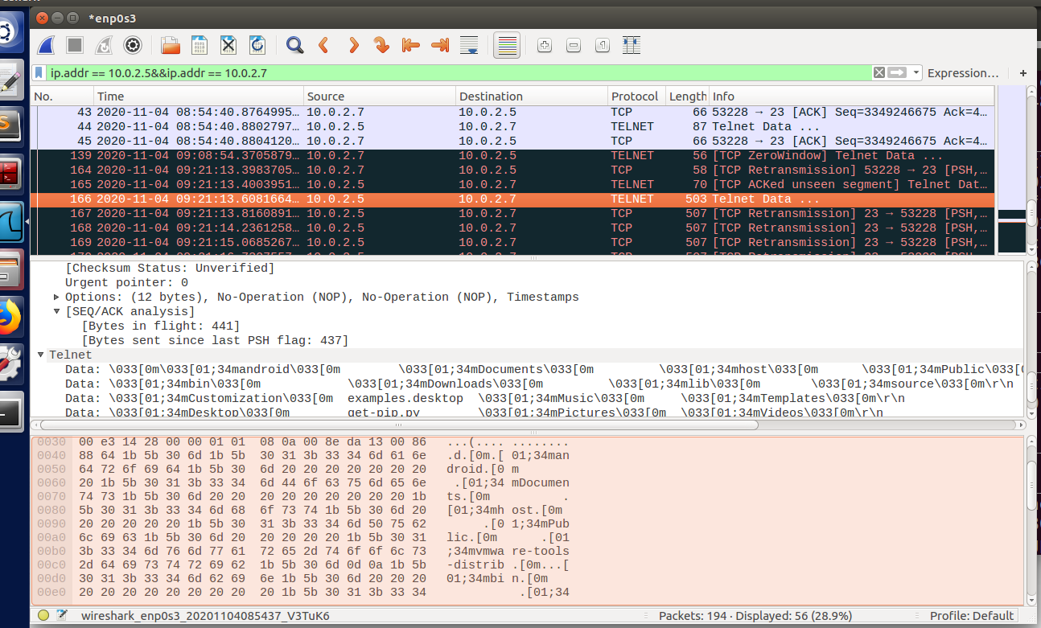
Task: Click the filter bookmark icon
Action: click(x=39, y=72)
